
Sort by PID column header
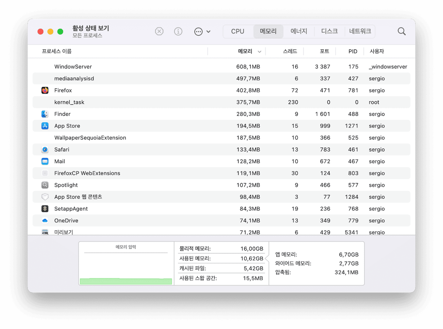(x=353, y=51)
